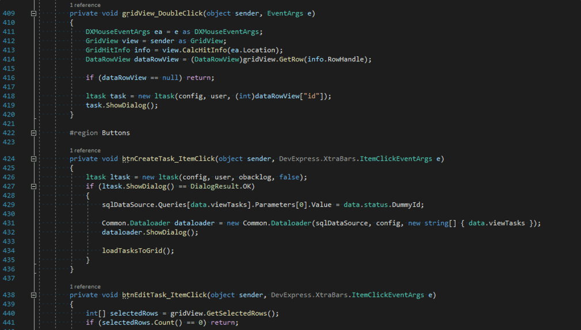Collapse the Buttons region
The width and height of the screenshot is (581, 330).
[33, 133]
